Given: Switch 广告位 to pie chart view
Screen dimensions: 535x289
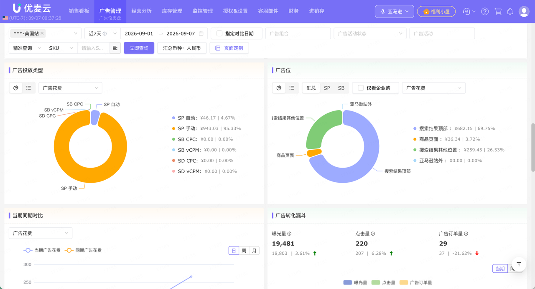Looking at the screenshot, I should (x=279, y=88).
